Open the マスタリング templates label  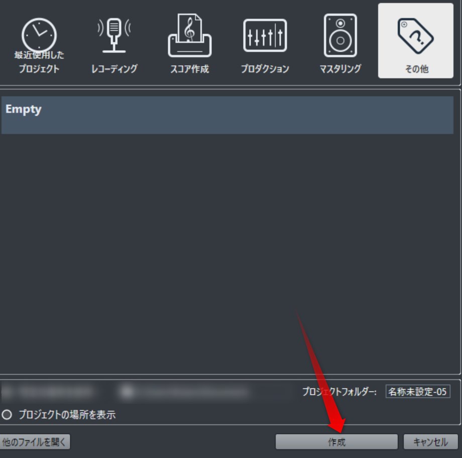coord(340,69)
